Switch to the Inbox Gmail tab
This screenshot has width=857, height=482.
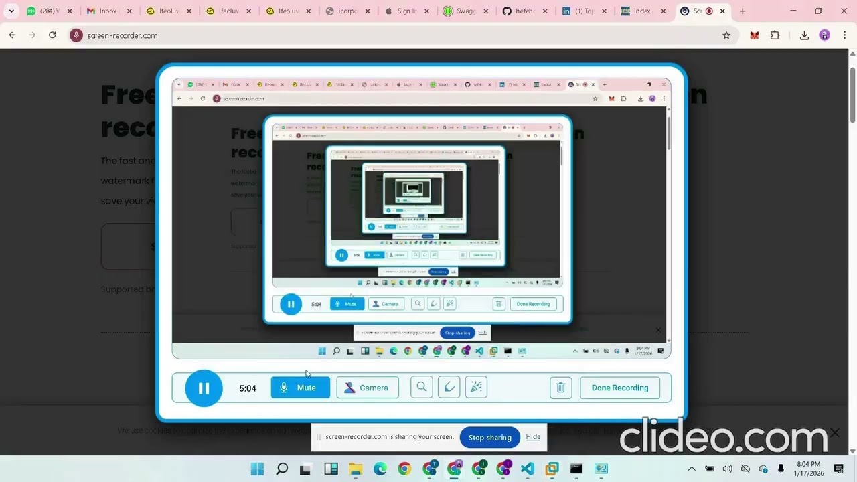click(108, 11)
